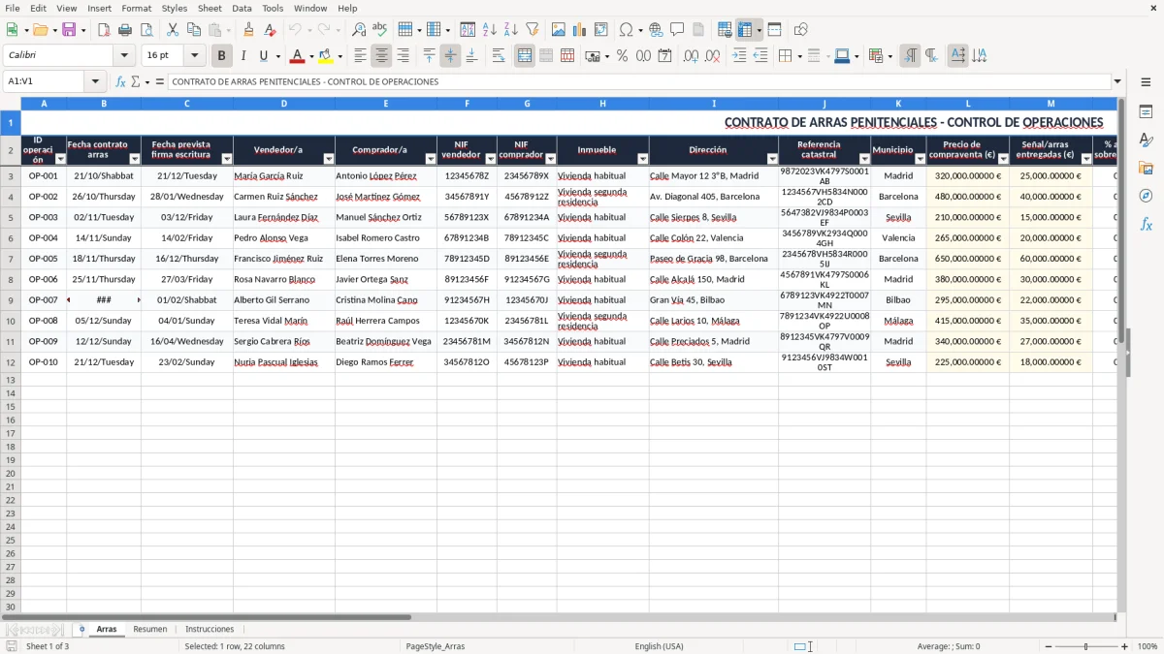This screenshot has width=1164, height=654.
Task: Toggle wrap text
Action: point(499,56)
